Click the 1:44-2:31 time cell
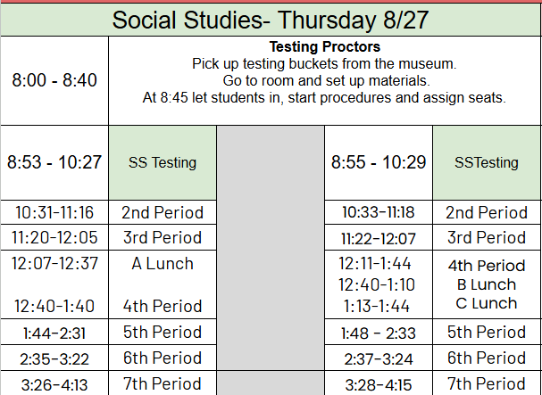The image size is (542, 395). [x=54, y=332]
